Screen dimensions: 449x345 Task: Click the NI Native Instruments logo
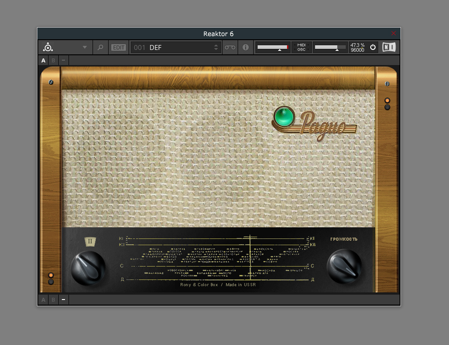(x=388, y=47)
